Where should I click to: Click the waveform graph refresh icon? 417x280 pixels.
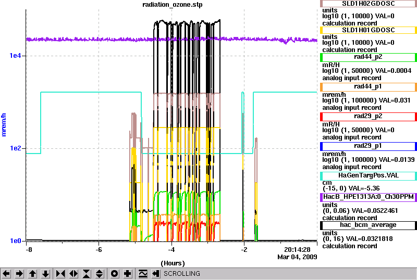143,274
